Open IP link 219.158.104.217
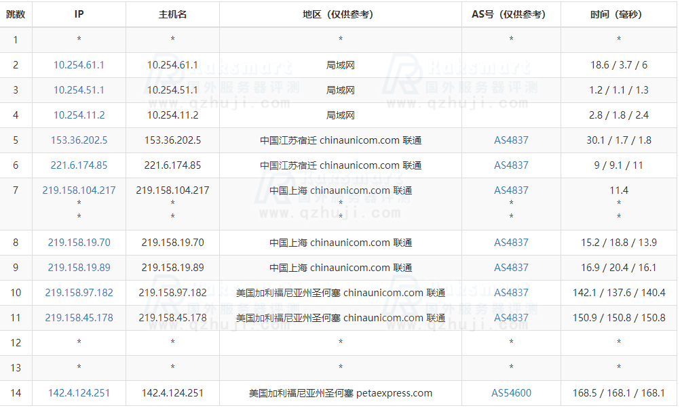 tap(79, 190)
